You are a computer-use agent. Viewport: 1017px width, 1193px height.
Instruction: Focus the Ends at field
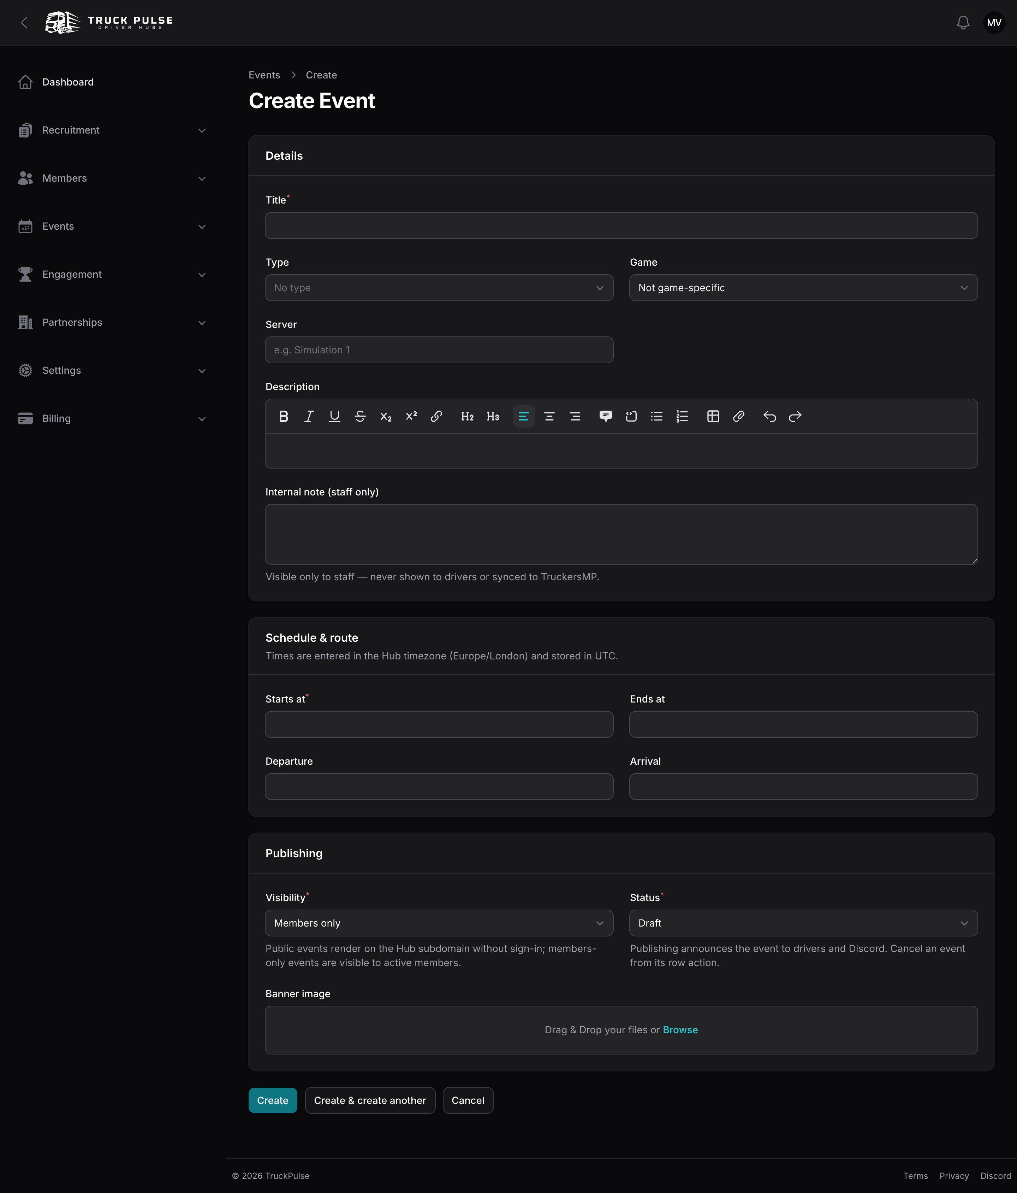point(803,724)
